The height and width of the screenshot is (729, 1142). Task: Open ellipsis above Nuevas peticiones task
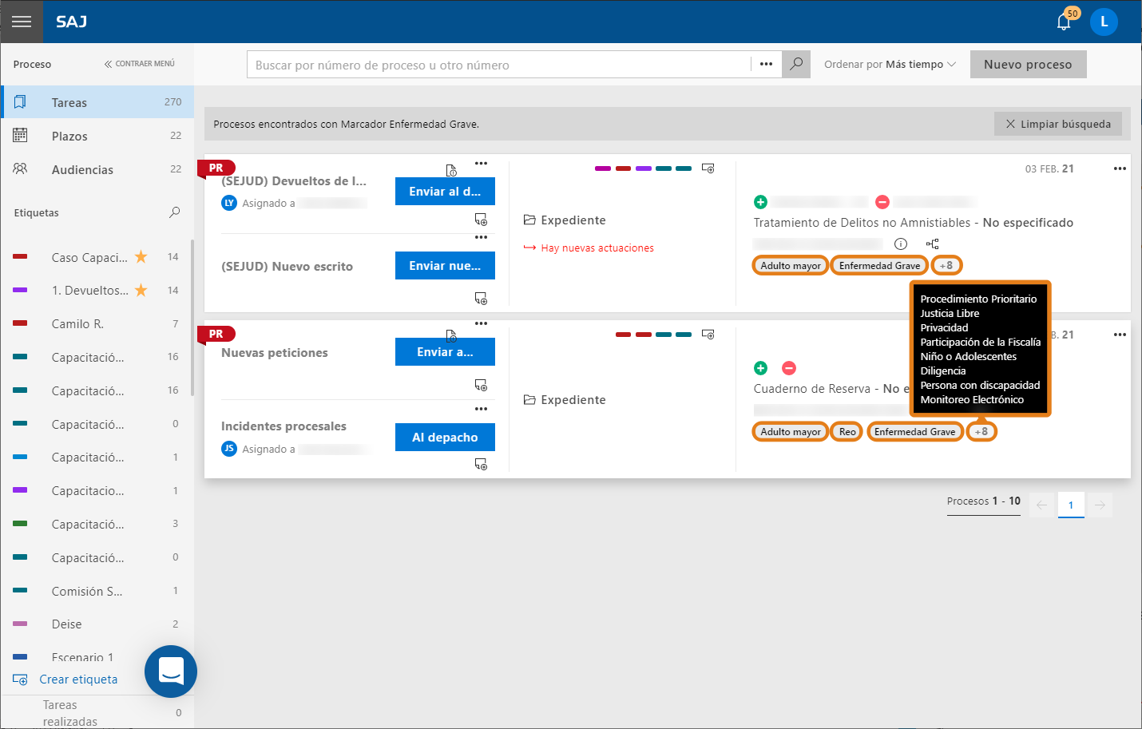click(481, 323)
